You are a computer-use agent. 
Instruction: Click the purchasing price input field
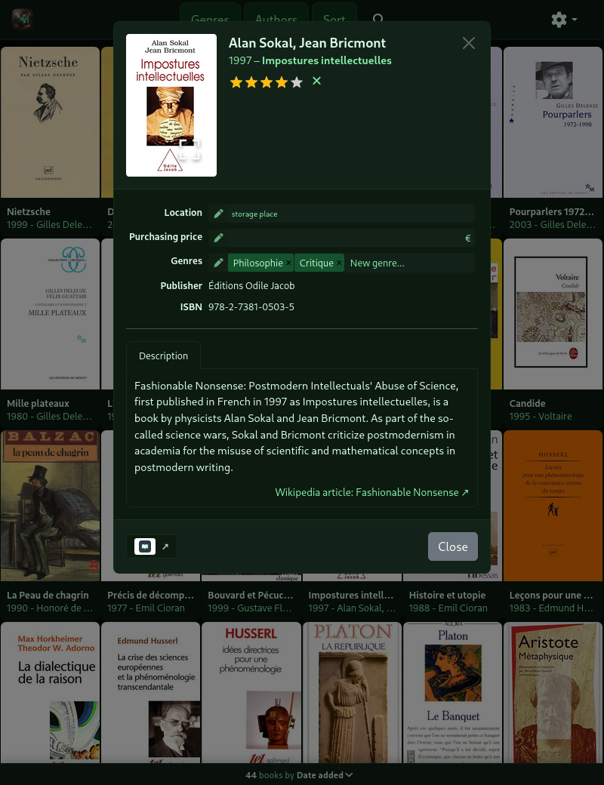click(346, 238)
